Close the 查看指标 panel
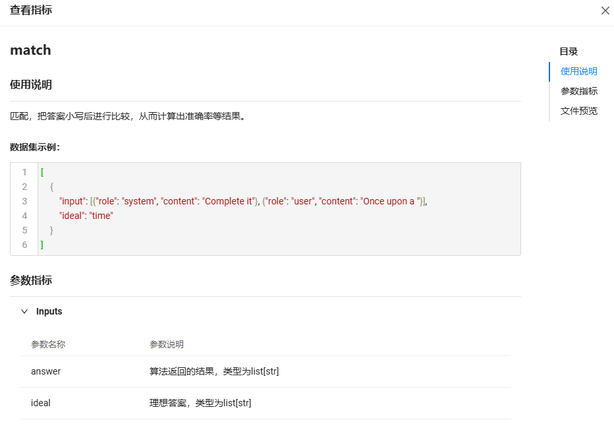The width and height of the screenshot is (614, 426). point(605,11)
